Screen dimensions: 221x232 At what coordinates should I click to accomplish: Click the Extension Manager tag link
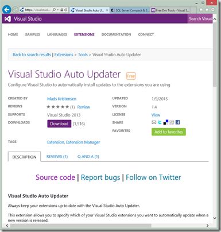click(83, 142)
